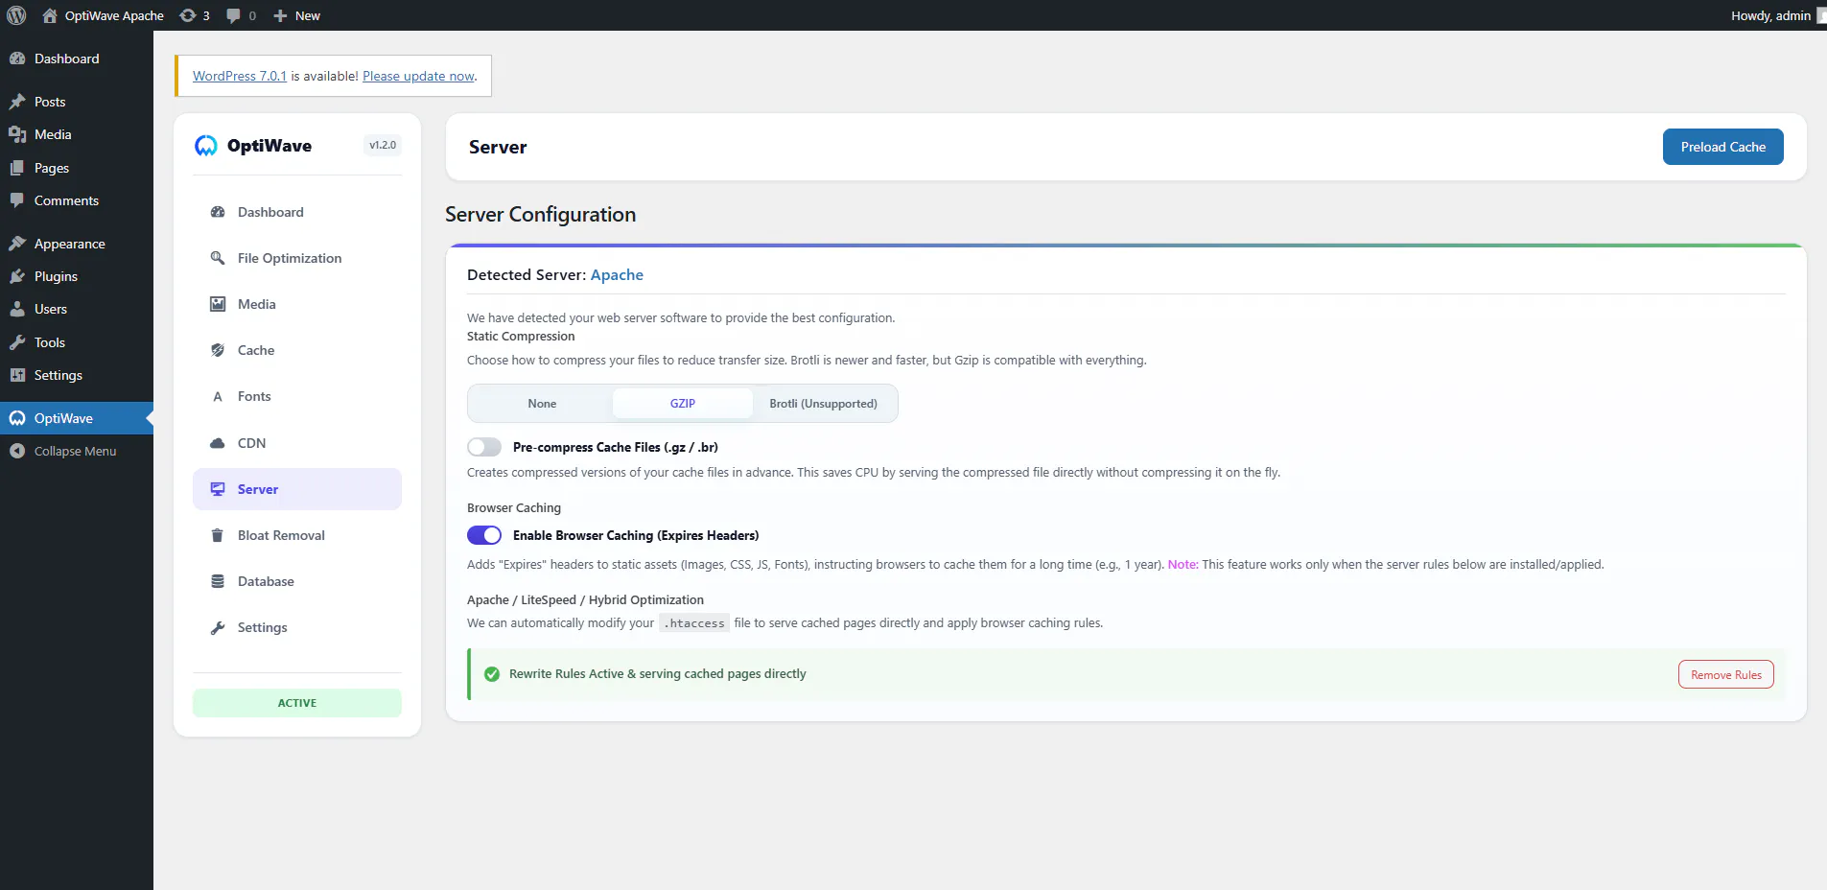Click the File Optimization magnifier icon
Screen dimensions: 1827x890
[218, 258]
